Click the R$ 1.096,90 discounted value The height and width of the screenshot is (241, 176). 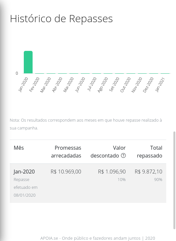(x=112, y=172)
